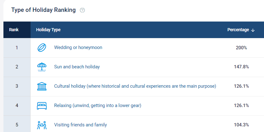Click rank number 1 cell
The width and height of the screenshot is (264, 132).
[x=17, y=48]
